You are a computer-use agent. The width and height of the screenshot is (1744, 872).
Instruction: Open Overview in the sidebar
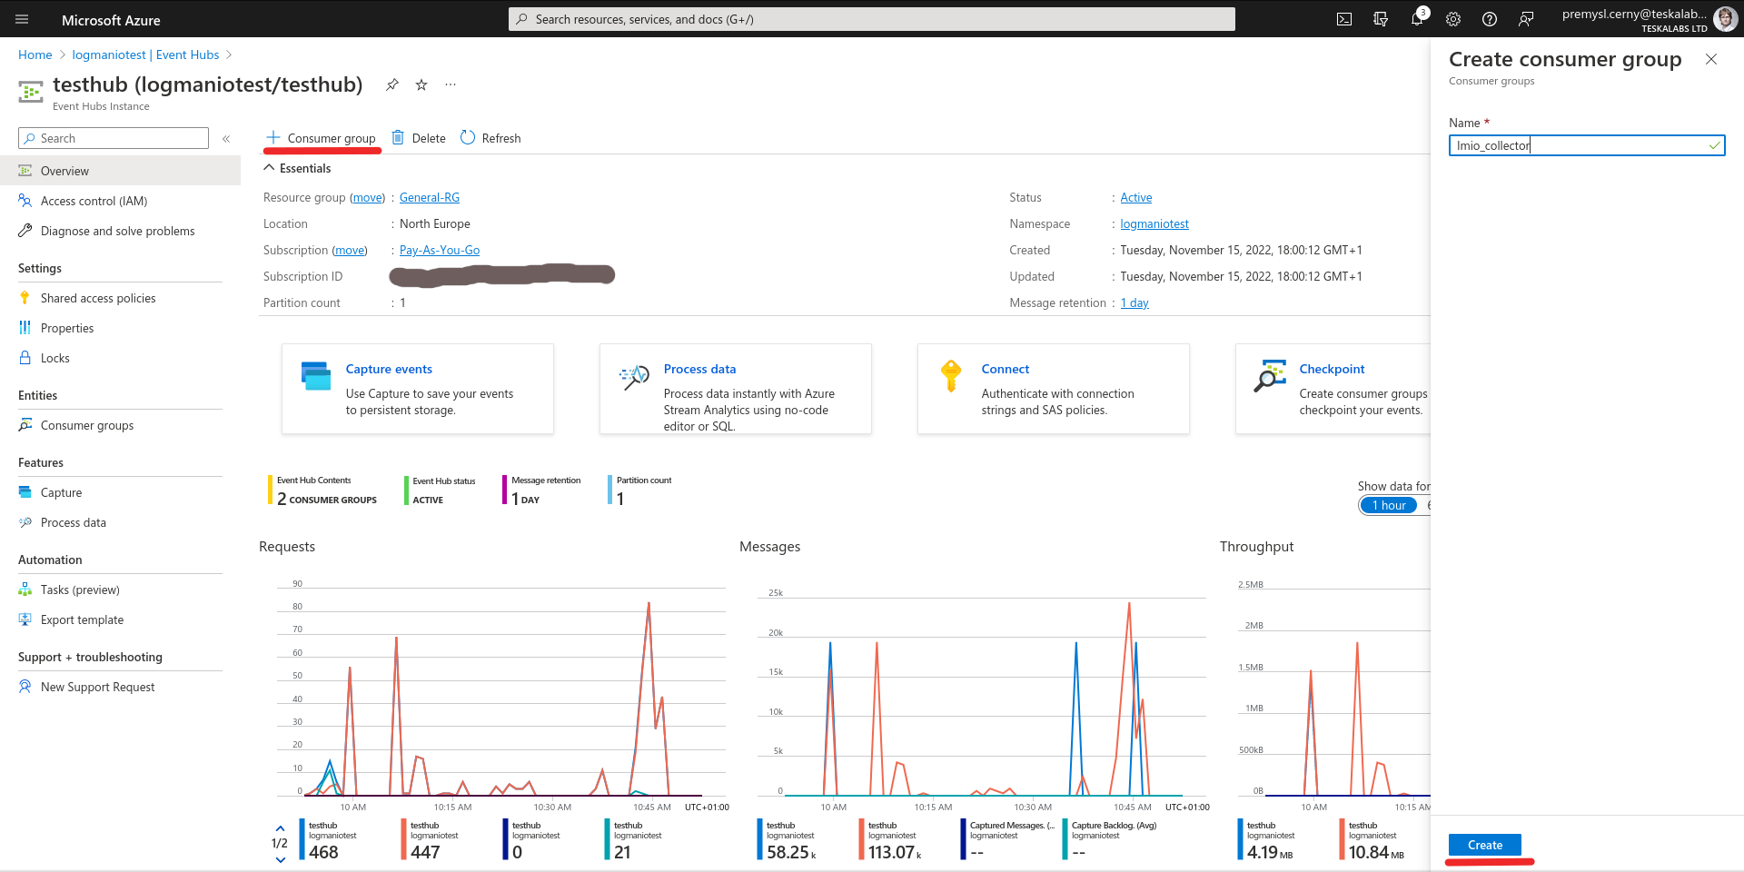(x=120, y=171)
